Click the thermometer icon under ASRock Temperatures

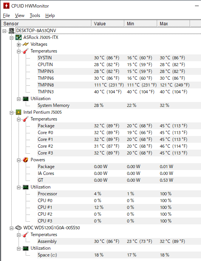pos(25,51)
